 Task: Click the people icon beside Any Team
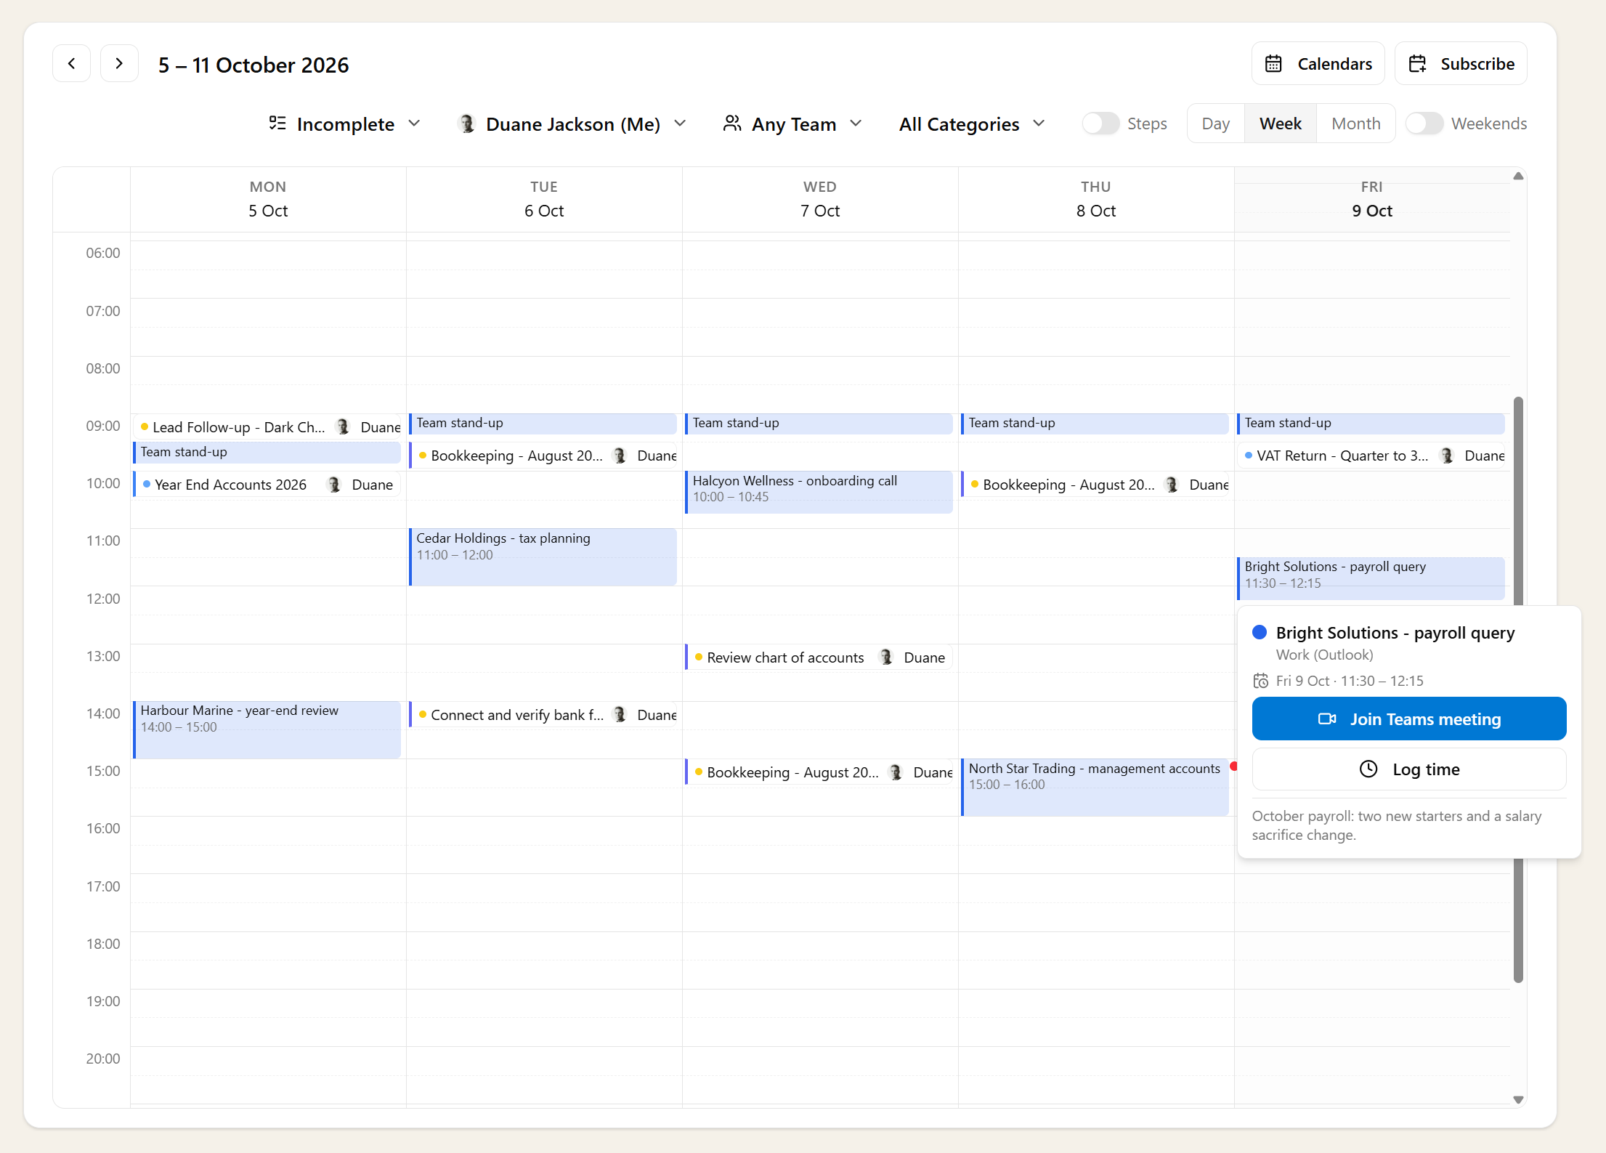[x=732, y=124]
